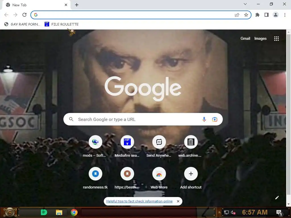Open the FILE ROULETTE bookmark
This screenshot has width=291, height=218.
62,24
